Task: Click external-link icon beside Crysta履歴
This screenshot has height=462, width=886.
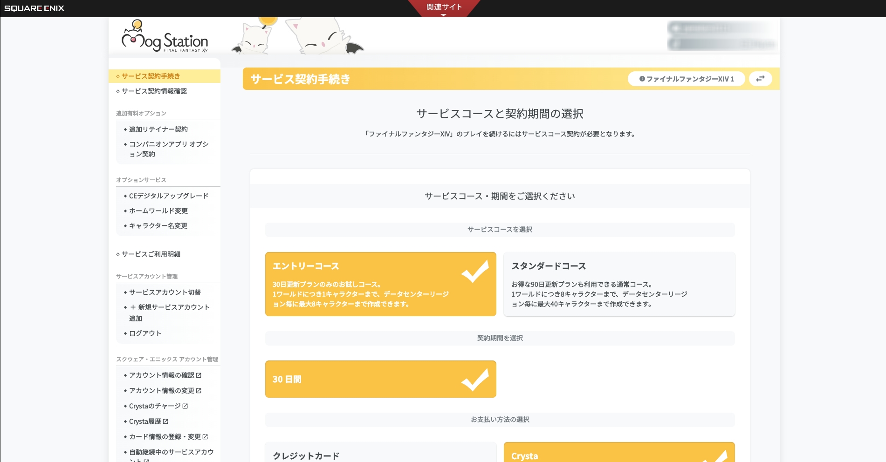Action: pos(165,421)
